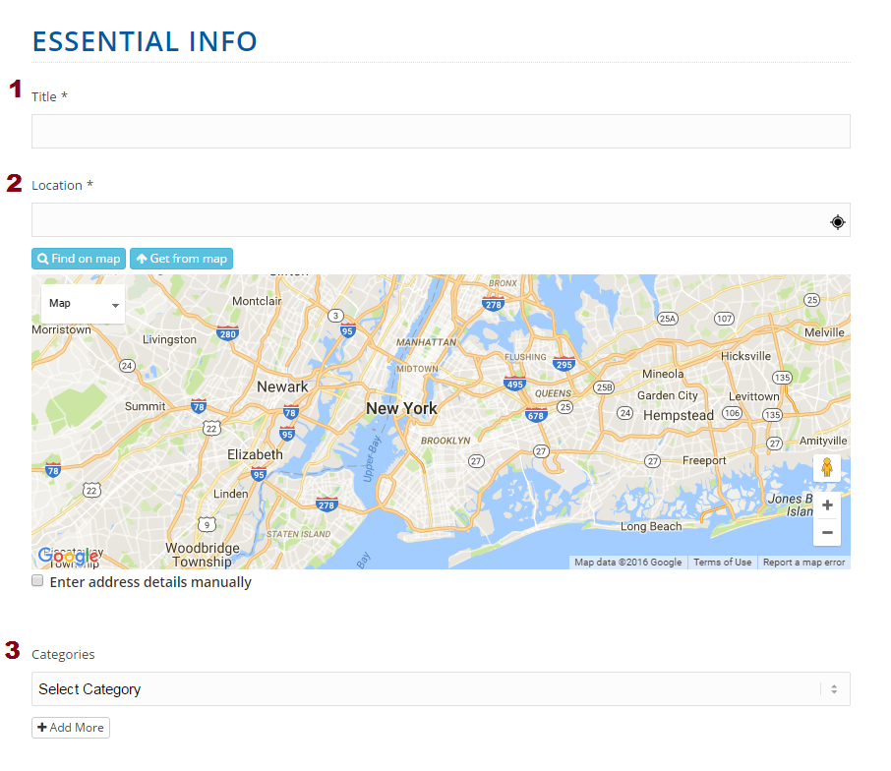The height and width of the screenshot is (771, 891).
Task: Click the Find on map button
Action: pyautogui.click(x=79, y=259)
